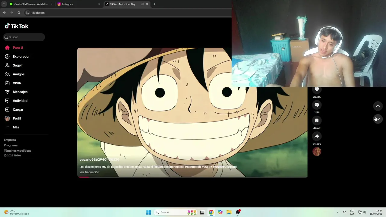Like the video with heart icon
The height and width of the screenshot is (217, 386).
(317, 89)
